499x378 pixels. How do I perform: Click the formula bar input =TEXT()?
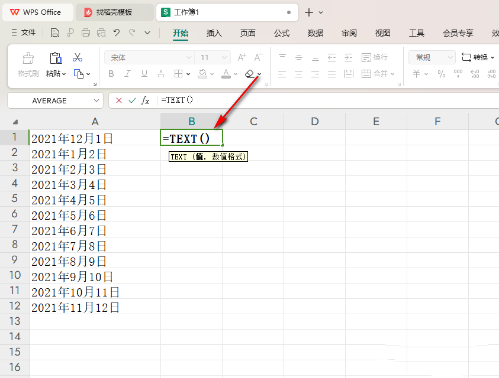(x=328, y=100)
